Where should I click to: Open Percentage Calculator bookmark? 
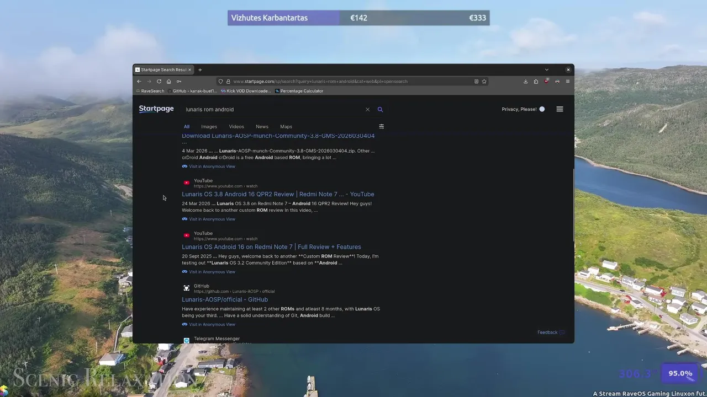pyautogui.click(x=299, y=91)
